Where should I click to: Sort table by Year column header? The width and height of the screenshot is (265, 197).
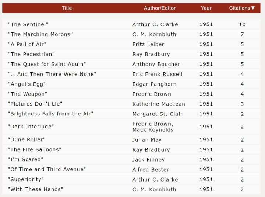pos(206,8)
